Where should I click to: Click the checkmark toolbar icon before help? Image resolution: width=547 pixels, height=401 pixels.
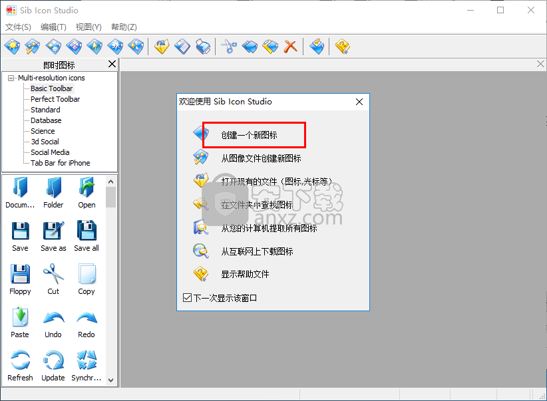[x=317, y=47]
